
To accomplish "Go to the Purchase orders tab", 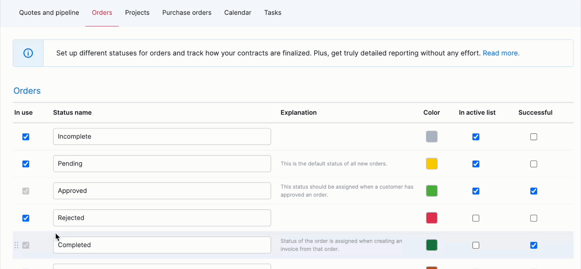I will coord(187,13).
